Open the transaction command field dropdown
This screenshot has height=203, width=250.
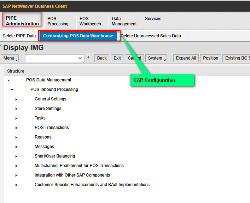click(80, 59)
